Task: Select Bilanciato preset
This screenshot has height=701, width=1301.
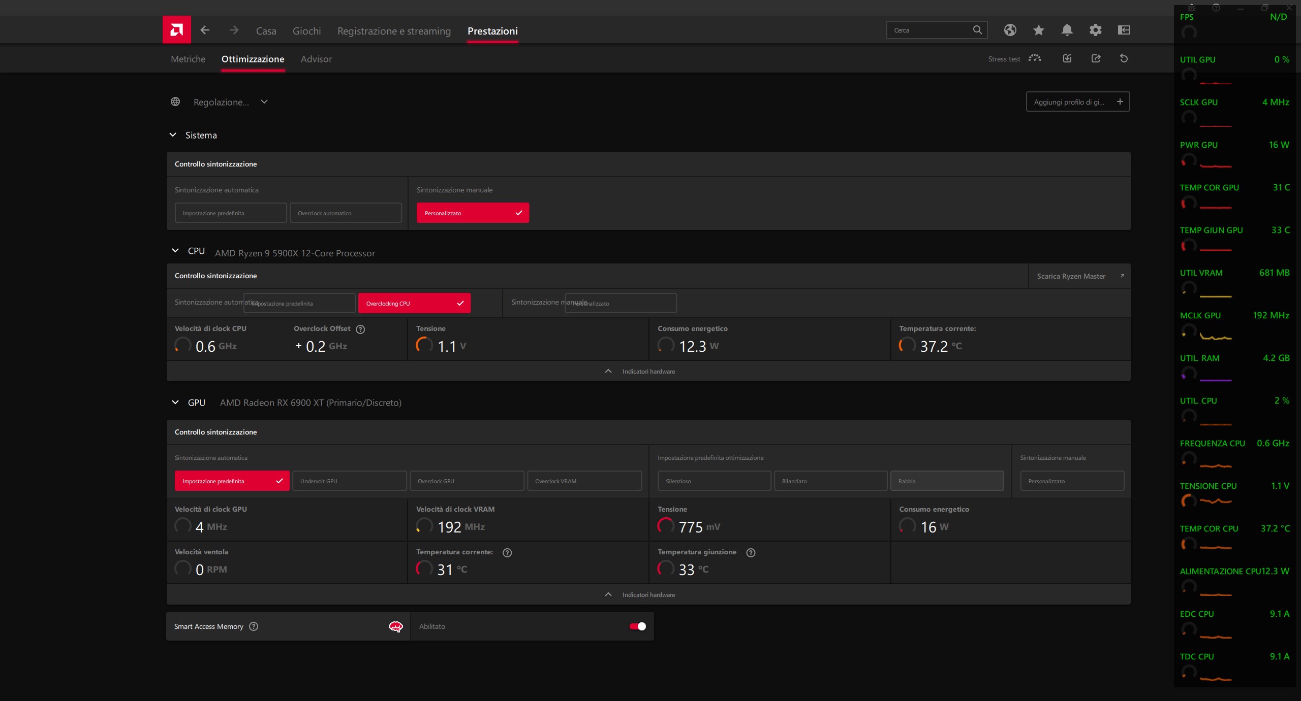Action: click(x=831, y=481)
